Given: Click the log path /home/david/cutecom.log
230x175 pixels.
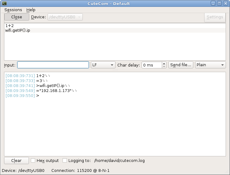Looking at the screenshot, I should pos(120,160).
